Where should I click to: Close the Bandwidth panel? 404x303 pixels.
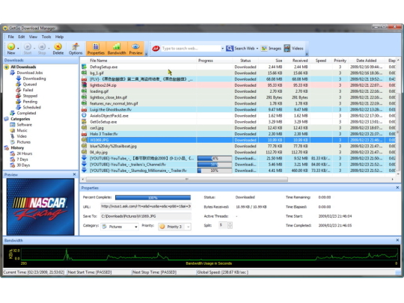click(x=397, y=240)
